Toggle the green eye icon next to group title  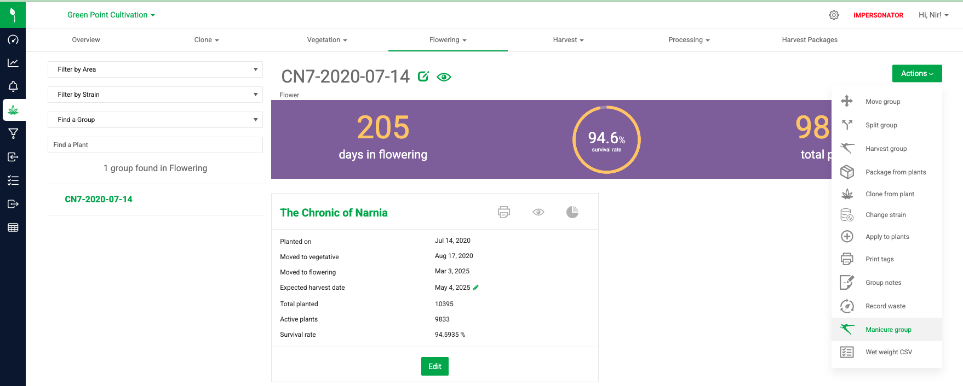coord(444,77)
